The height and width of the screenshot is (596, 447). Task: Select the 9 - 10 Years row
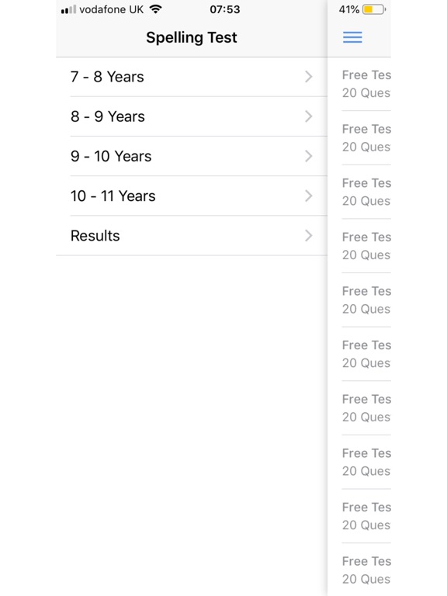pos(192,156)
